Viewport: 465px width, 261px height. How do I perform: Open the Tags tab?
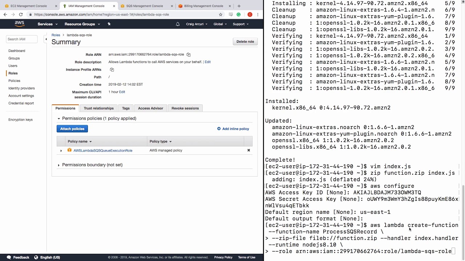pyautogui.click(x=126, y=108)
